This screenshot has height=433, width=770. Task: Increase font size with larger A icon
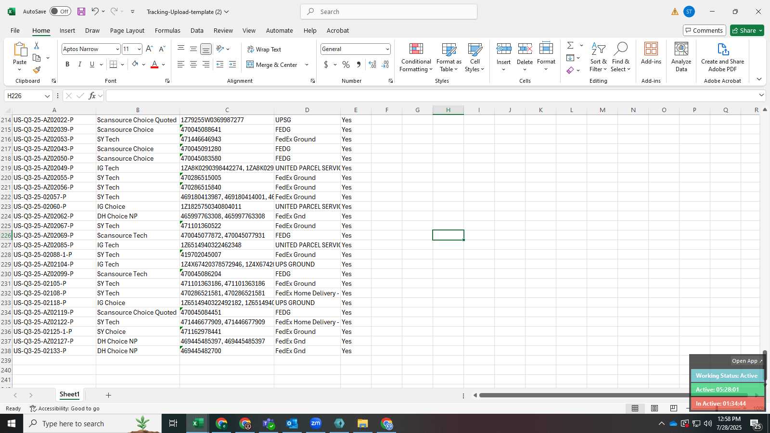(149, 49)
